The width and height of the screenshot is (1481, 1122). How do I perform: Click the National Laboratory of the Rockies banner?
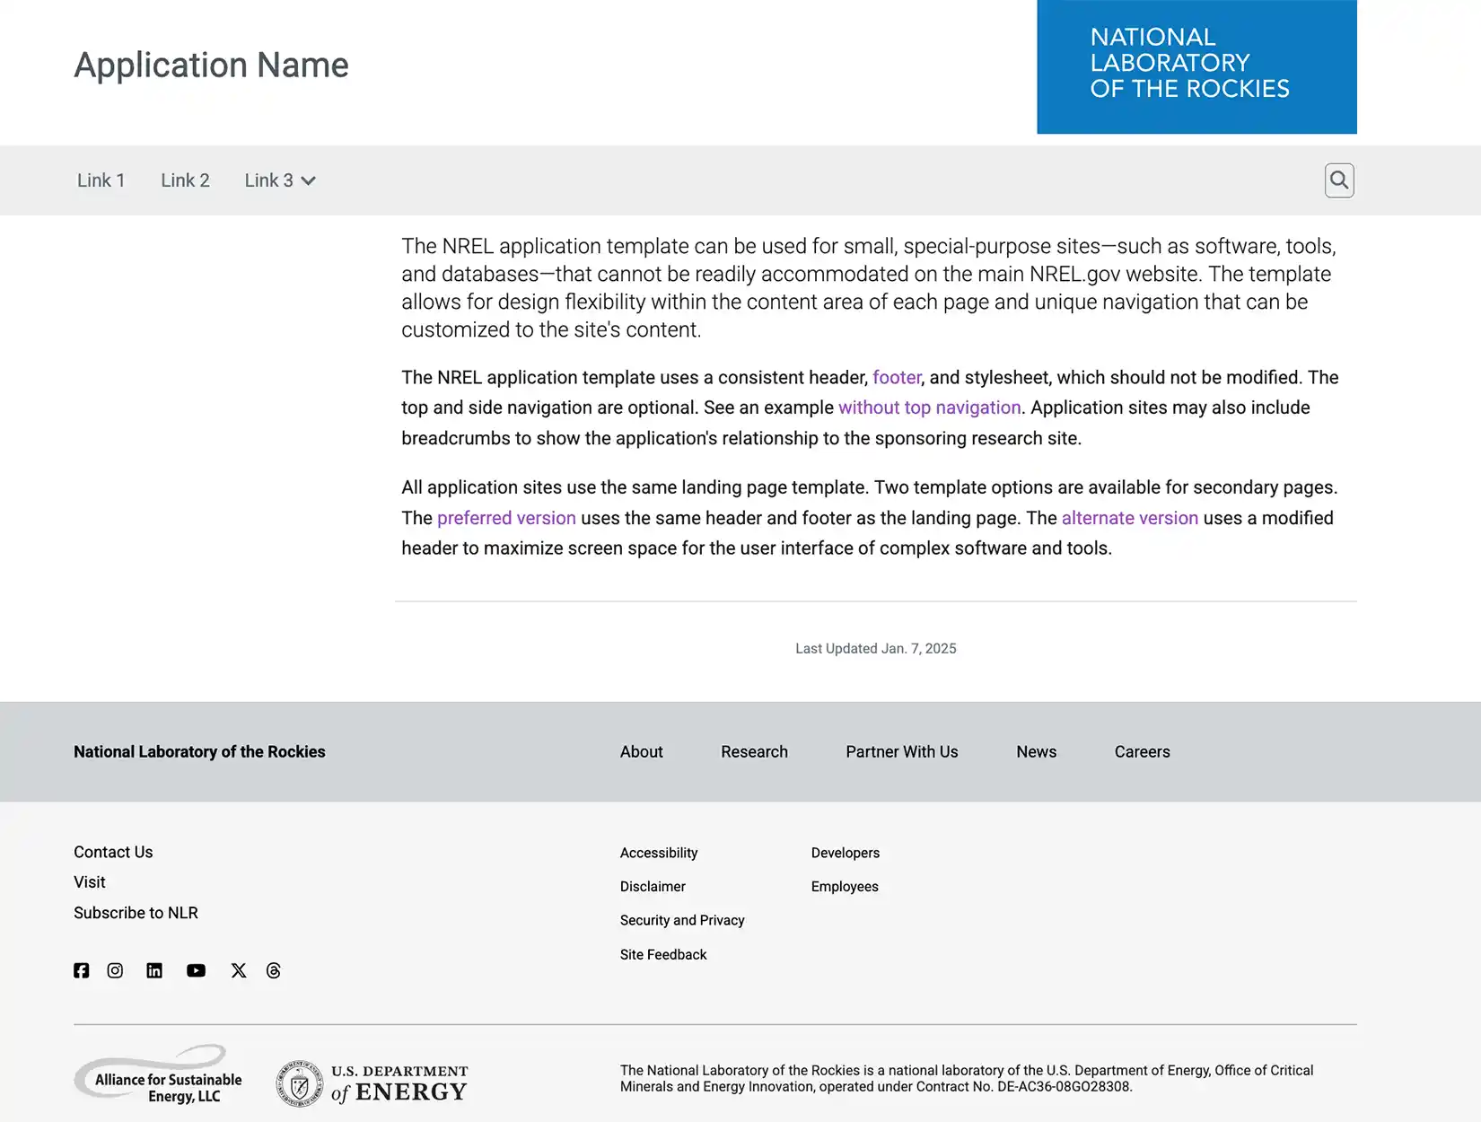[x=1196, y=67]
